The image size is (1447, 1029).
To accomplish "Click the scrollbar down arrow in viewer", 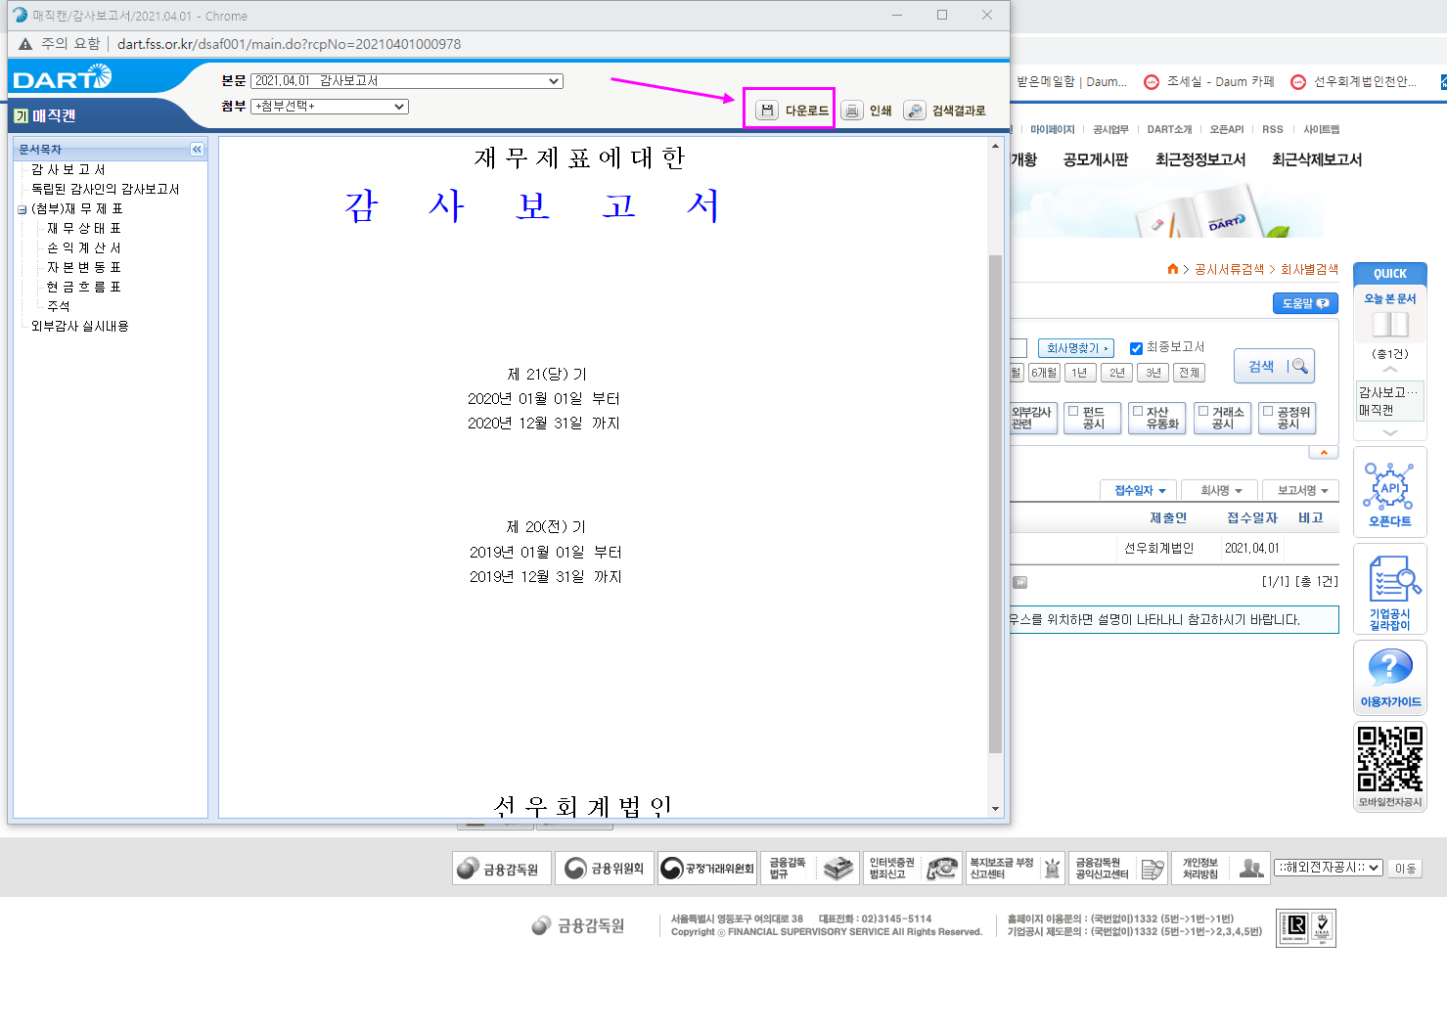I will click(x=995, y=809).
